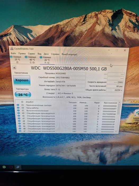
Task: Click status icon for attribute 0C
Action: 18,110
